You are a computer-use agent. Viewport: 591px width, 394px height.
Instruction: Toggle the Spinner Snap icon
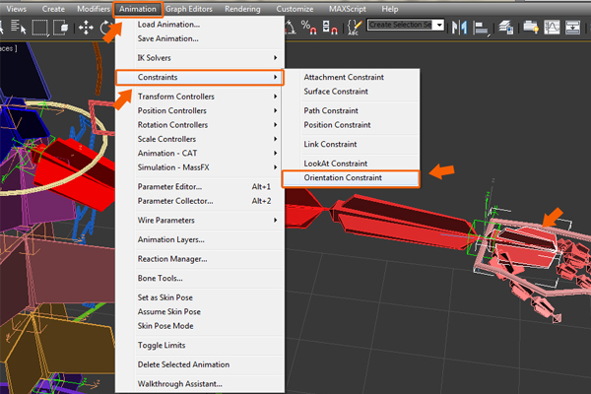click(x=330, y=28)
